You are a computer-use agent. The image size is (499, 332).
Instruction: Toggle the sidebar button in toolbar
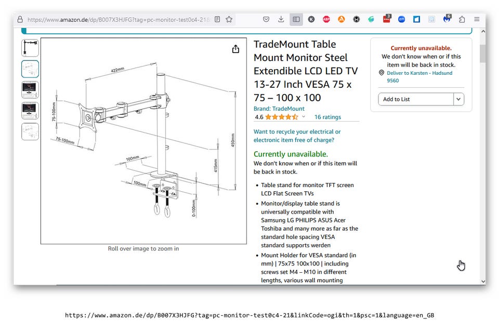pos(296,19)
